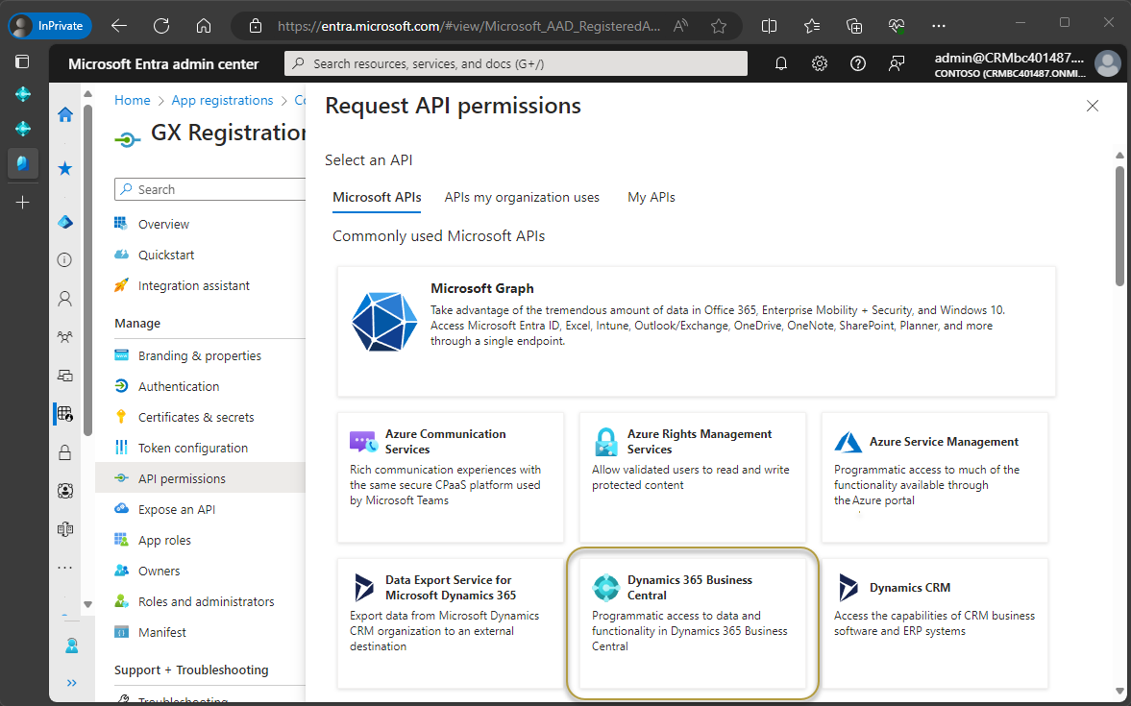Open the App registrations breadcrumb link
The image size is (1131, 706).
tap(222, 100)
